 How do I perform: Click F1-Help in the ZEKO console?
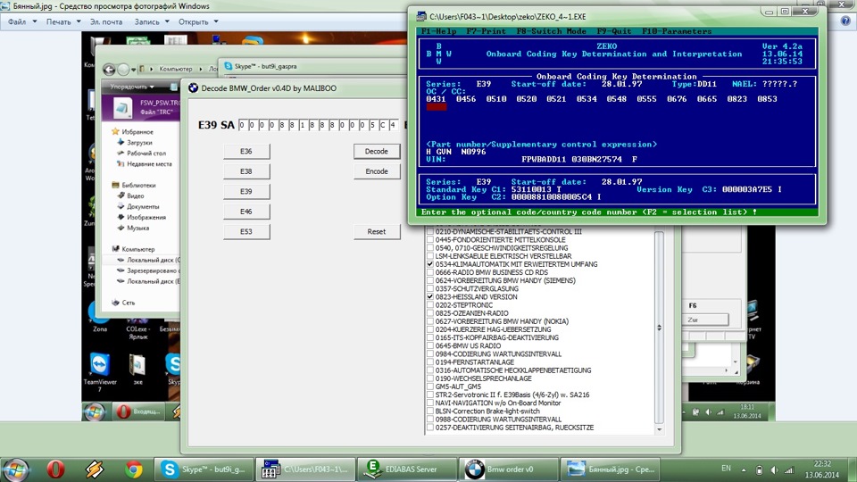[x=438, y=31]
